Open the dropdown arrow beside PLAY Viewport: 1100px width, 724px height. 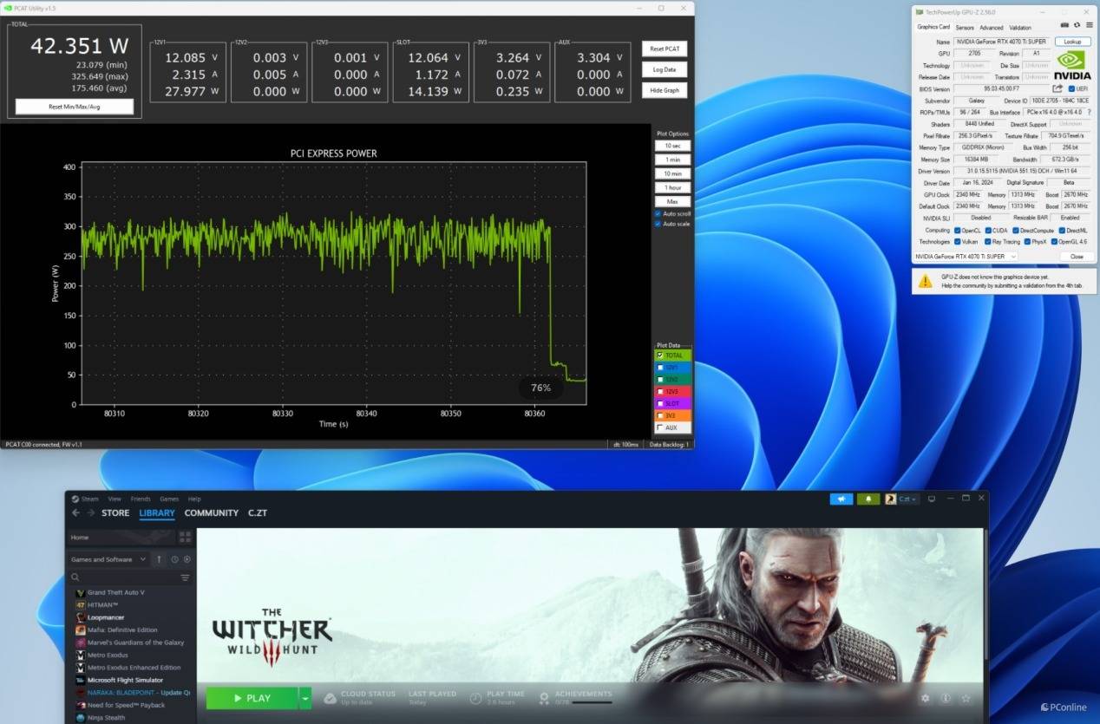[x=304, y=698]
